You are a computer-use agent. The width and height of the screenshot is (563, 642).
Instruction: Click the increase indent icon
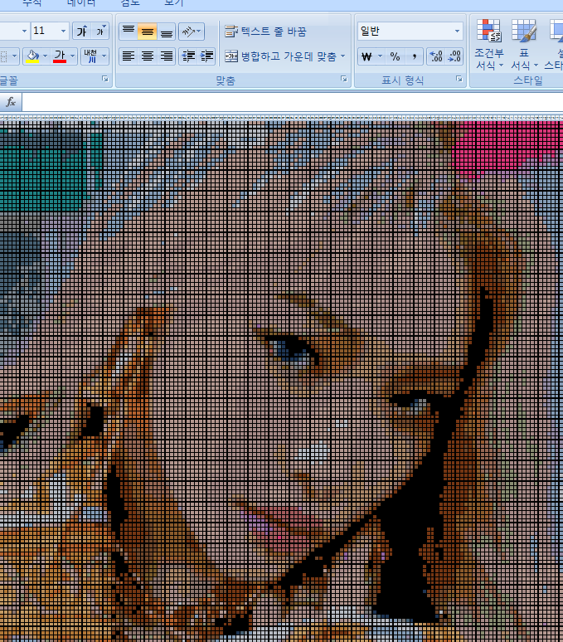(207, 56)
